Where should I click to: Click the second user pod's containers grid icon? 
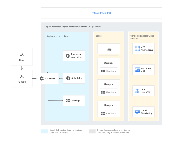point(103,92)
